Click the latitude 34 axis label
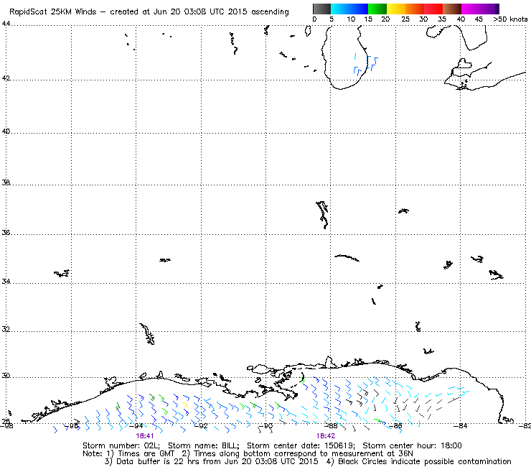 pos(6,281)
